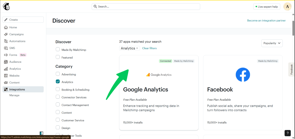Open the Feedback side tab
Screen dimensions: 295x139
tap(292, 69)
